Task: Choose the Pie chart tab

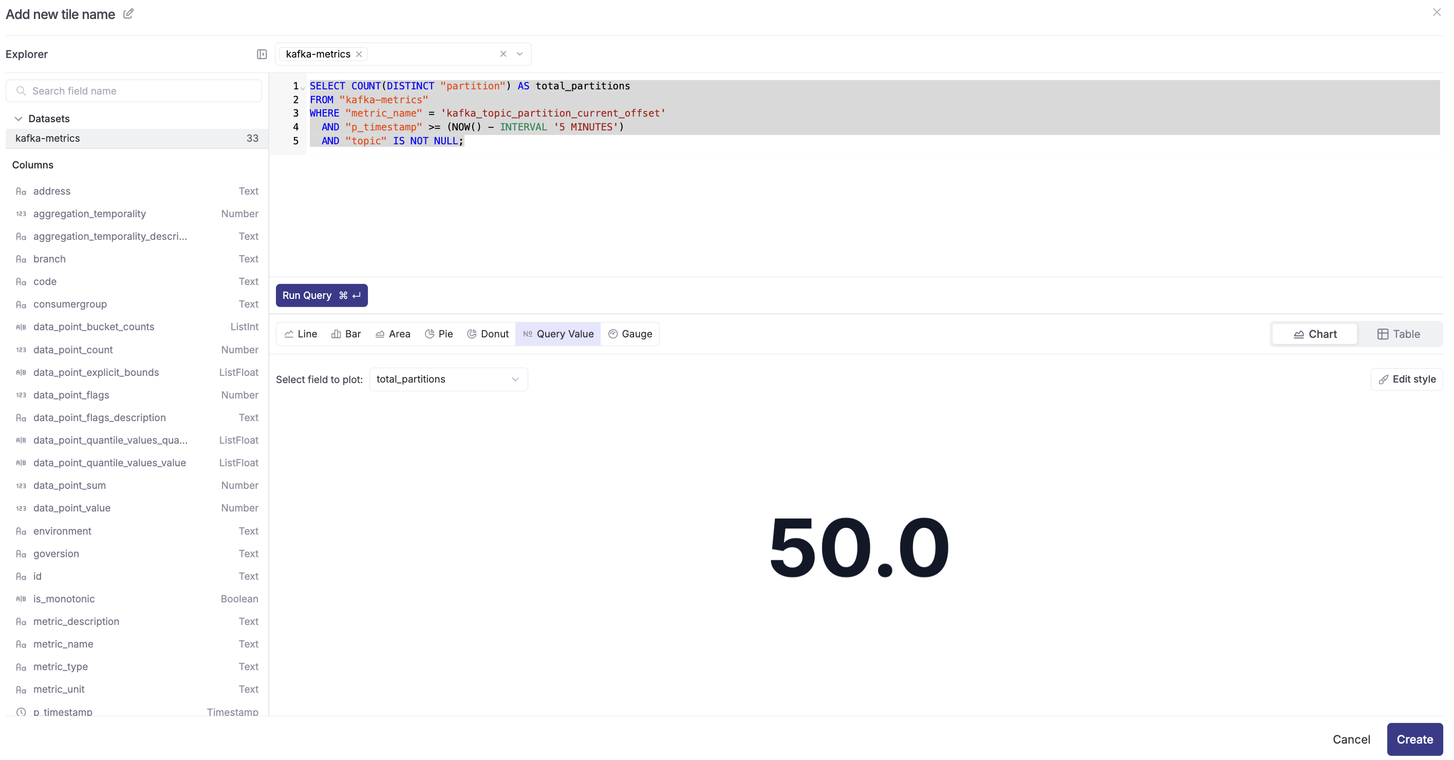Action: tap(439, 334)
